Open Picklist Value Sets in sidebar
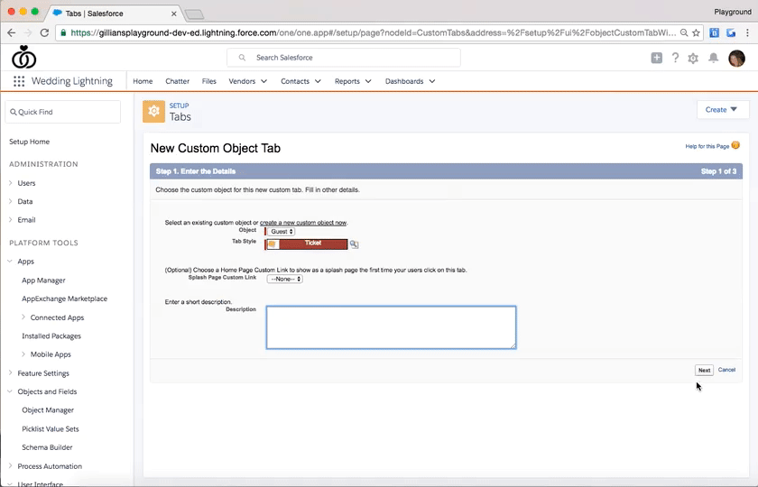Viewport: 758px width, 487px height. [x=51, y=428]
